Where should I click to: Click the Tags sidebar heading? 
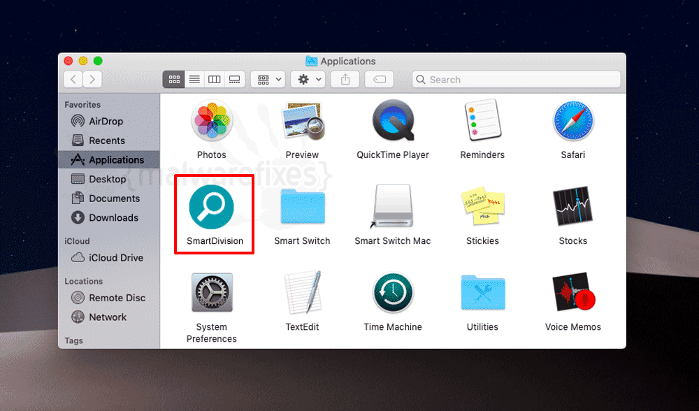pos(73,340)
